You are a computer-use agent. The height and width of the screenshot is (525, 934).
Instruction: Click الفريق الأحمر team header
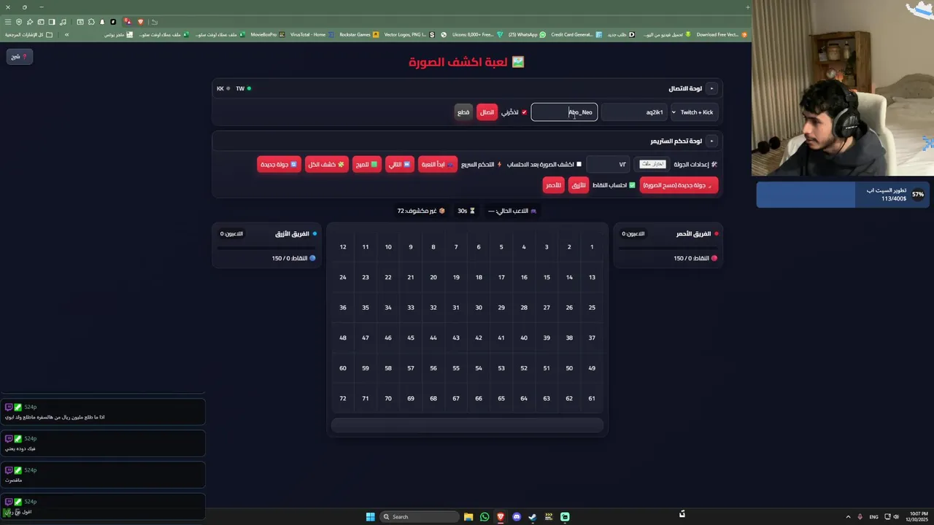[692, 233]
